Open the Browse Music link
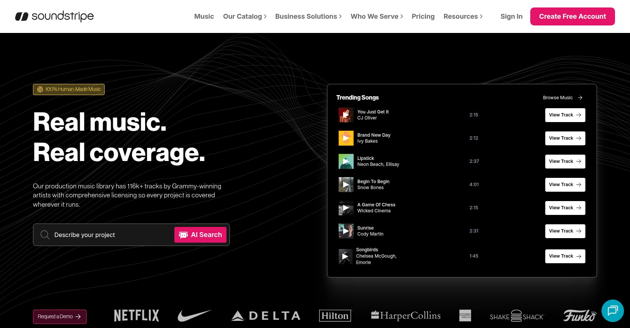This screenshot has height=328, width=630. pyautogui.click(x=562, y=98)
